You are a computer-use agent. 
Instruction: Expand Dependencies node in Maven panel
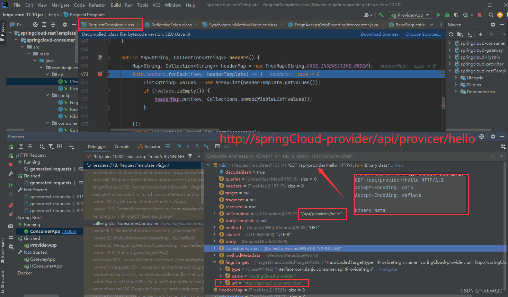coord(456,91)
